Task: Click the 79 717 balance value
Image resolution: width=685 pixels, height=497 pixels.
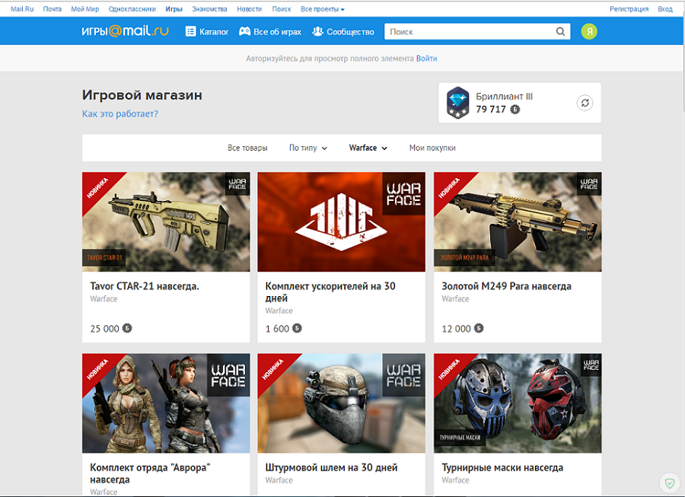Action: [491, 109]
